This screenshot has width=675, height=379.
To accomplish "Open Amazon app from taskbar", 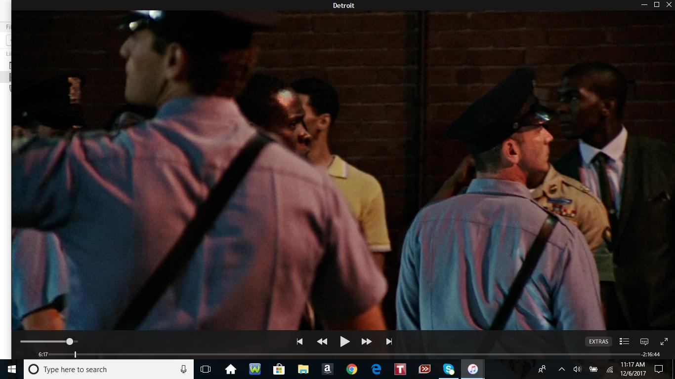I will [327, 369].
